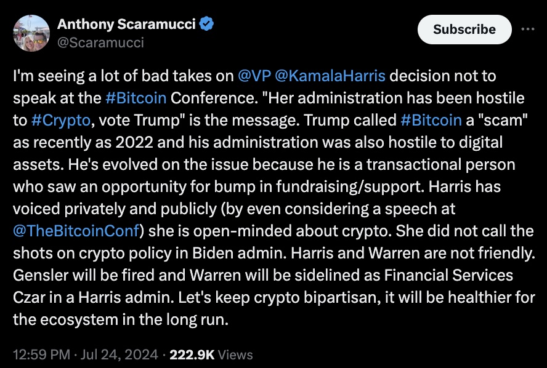Click the @Scaramucci handle

point(100,42)
